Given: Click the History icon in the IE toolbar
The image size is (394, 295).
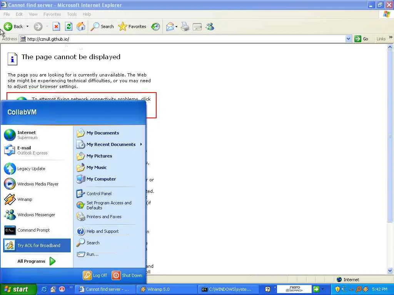Looking at the screenshot, I should point(155,27).
